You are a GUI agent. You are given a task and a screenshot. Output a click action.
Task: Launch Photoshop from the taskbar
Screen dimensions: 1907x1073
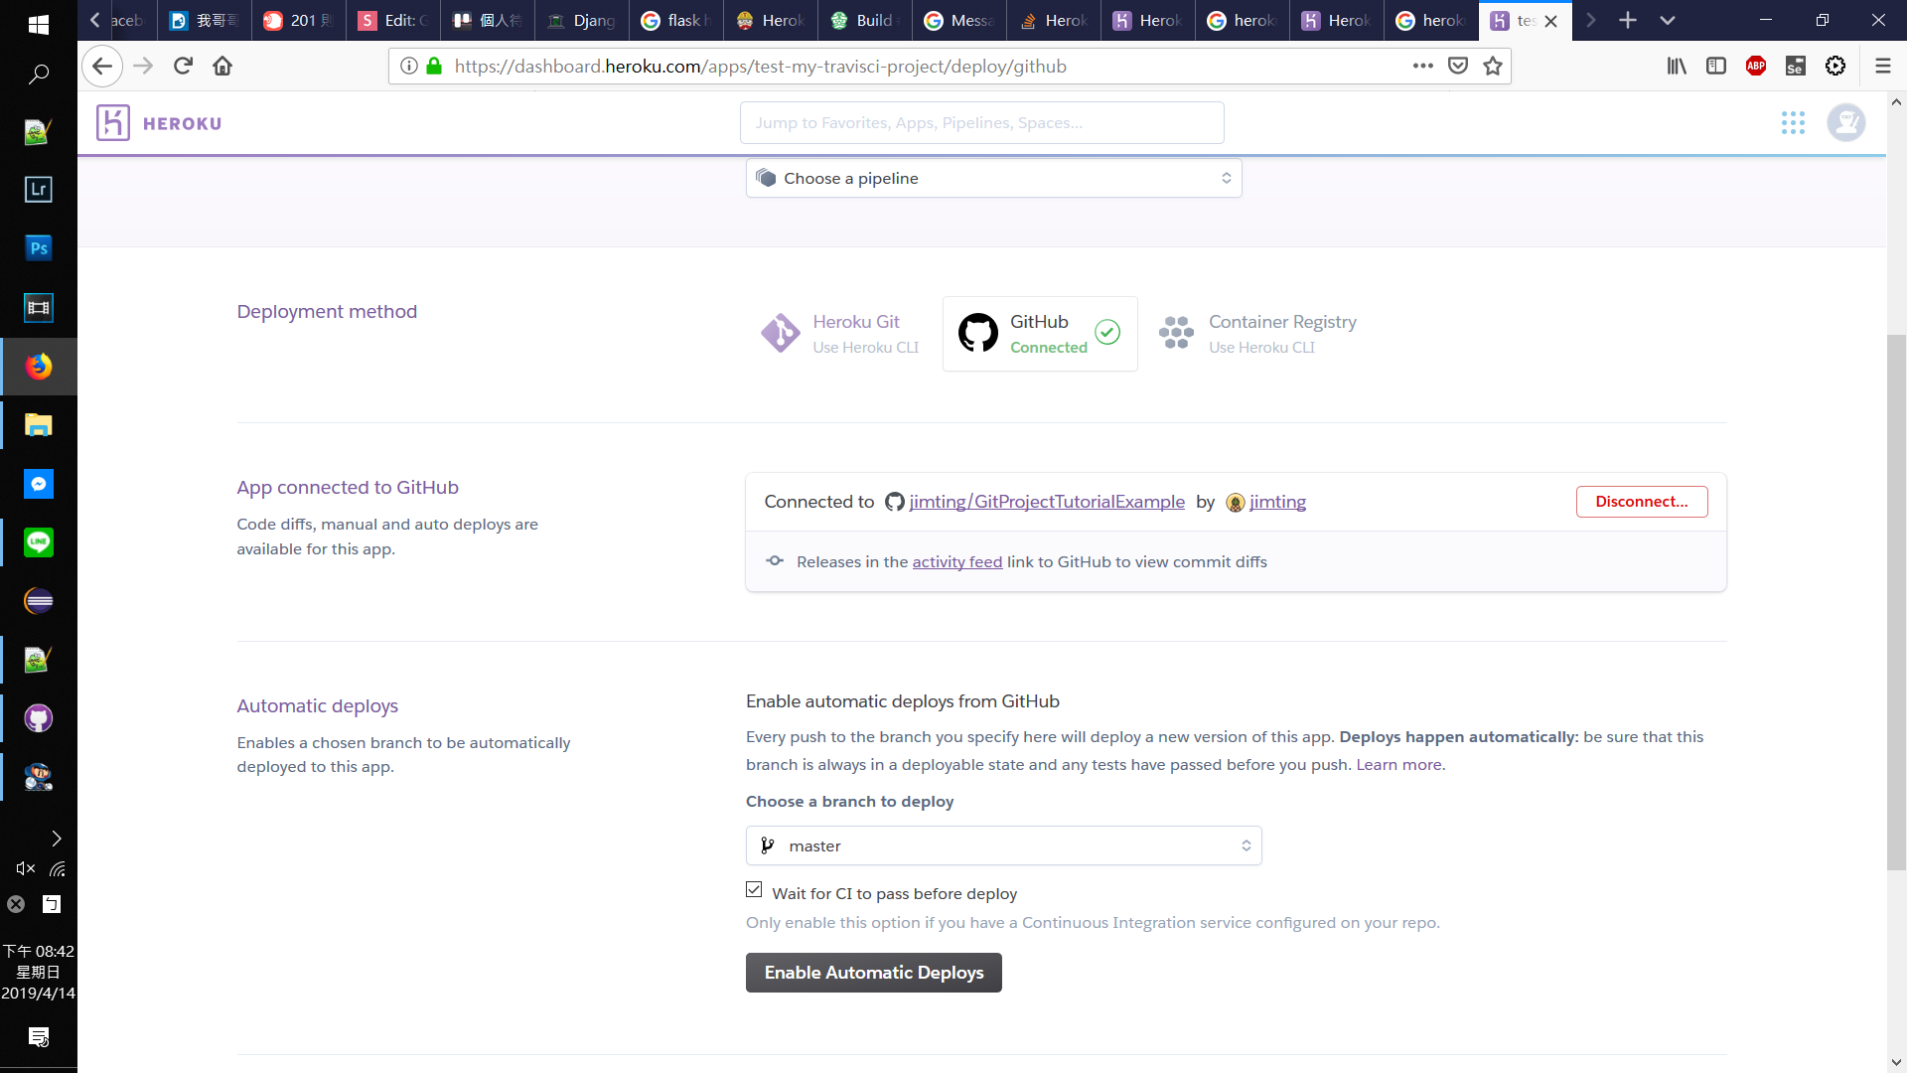point(38,248)
